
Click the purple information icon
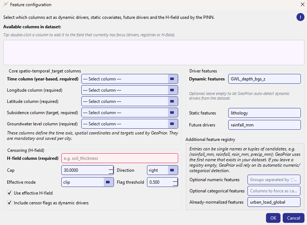point(300,17)
